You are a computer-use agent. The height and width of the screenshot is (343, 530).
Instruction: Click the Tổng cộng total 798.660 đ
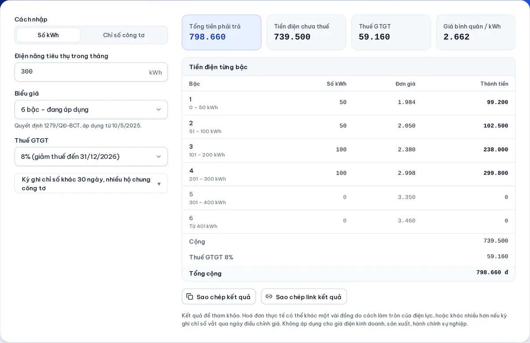click(x=492, y=273)
